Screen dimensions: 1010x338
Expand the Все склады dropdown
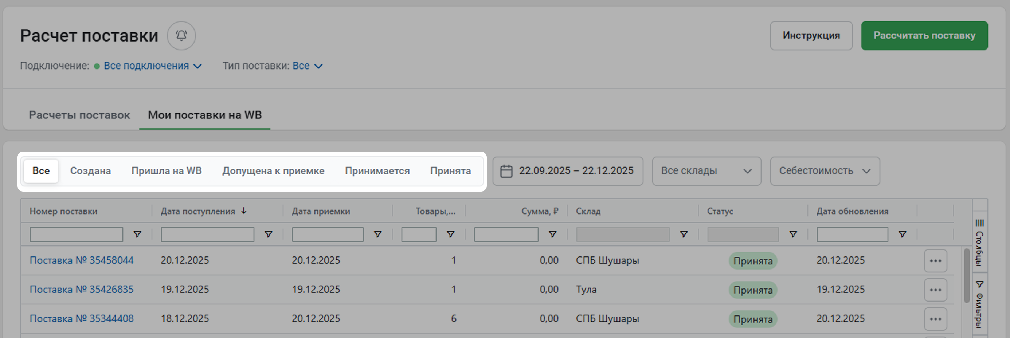tap(706, 171)
